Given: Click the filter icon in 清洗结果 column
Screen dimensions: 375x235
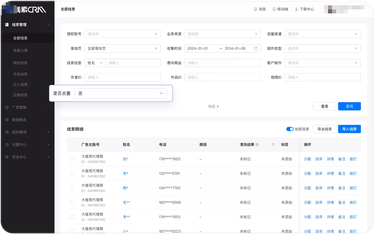Looking at the screenshot, I should [273, 144].
